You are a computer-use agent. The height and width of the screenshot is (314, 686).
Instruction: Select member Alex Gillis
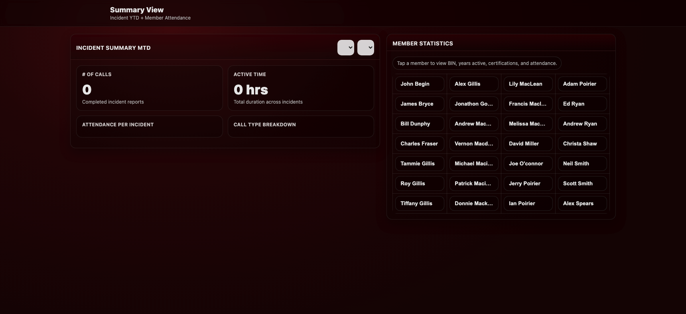(473, 84)
